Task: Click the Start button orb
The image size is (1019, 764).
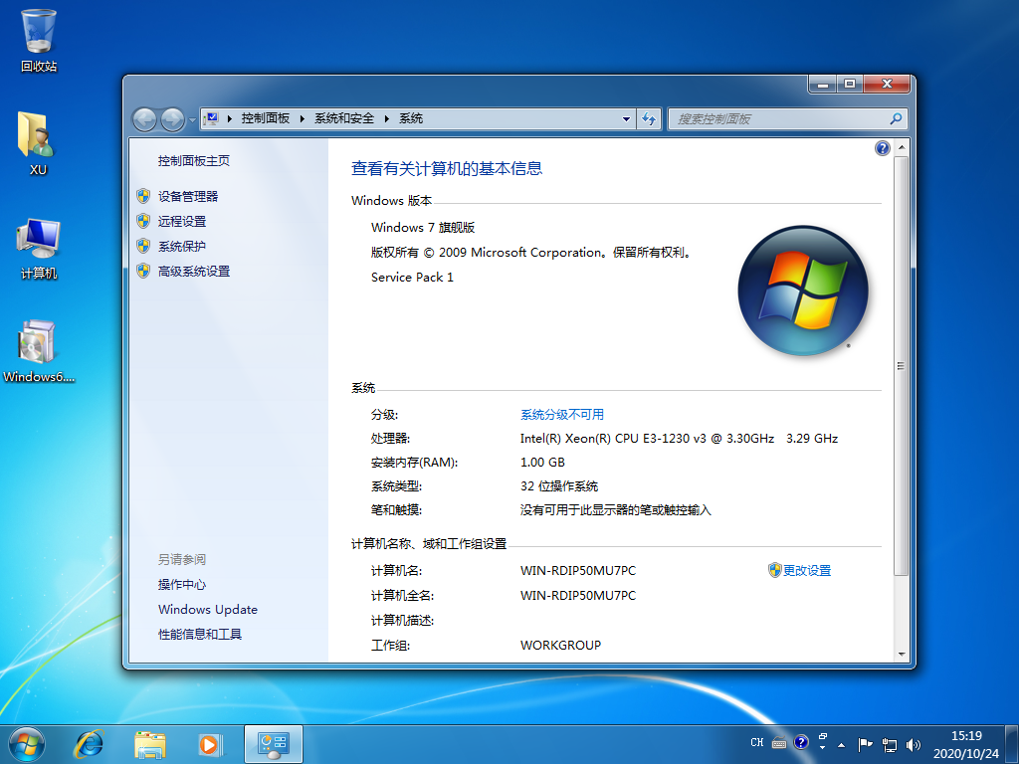Action: pyautogui.click(x=27, y=744)
